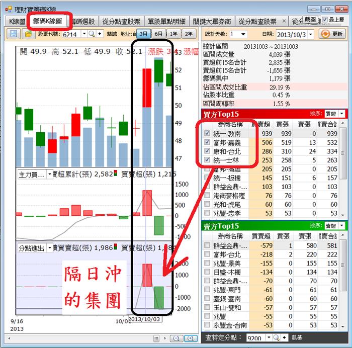The height and width of the screenshot is (348, 352).
Task: Switch to the 籌碼K線圖 tab
Action: coord(48,21)
